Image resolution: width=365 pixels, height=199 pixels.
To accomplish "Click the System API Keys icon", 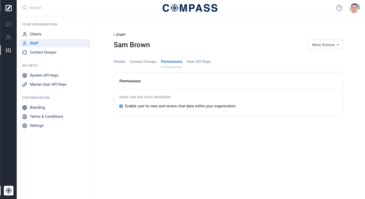I will coord(24,75).
